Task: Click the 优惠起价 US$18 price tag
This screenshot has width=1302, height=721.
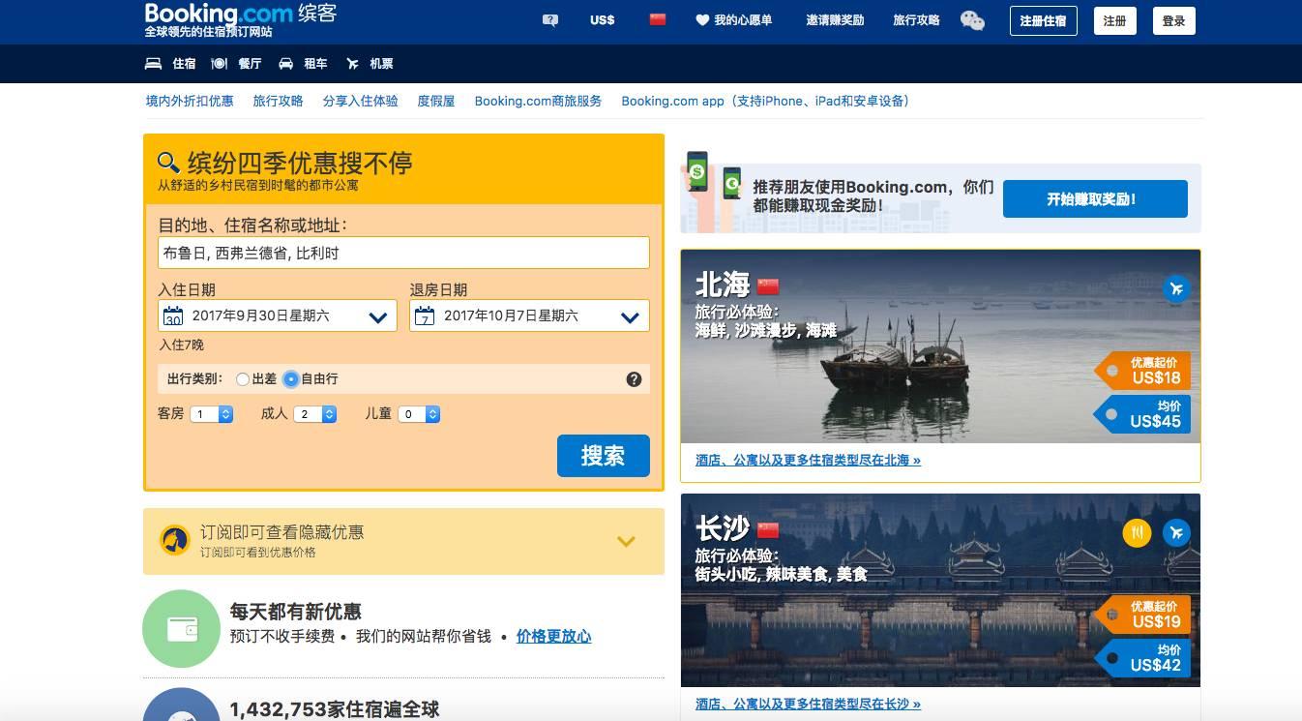Action: pyautogui.click(x=1143, y=371)
